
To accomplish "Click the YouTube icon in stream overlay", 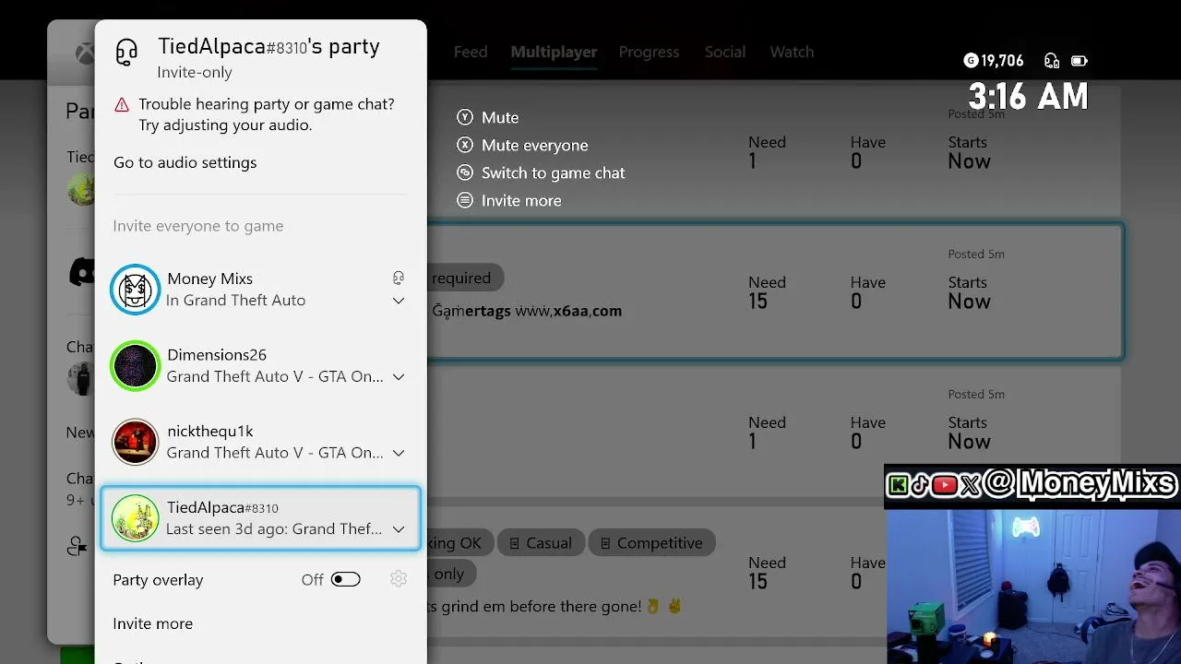I will point(944,486).
